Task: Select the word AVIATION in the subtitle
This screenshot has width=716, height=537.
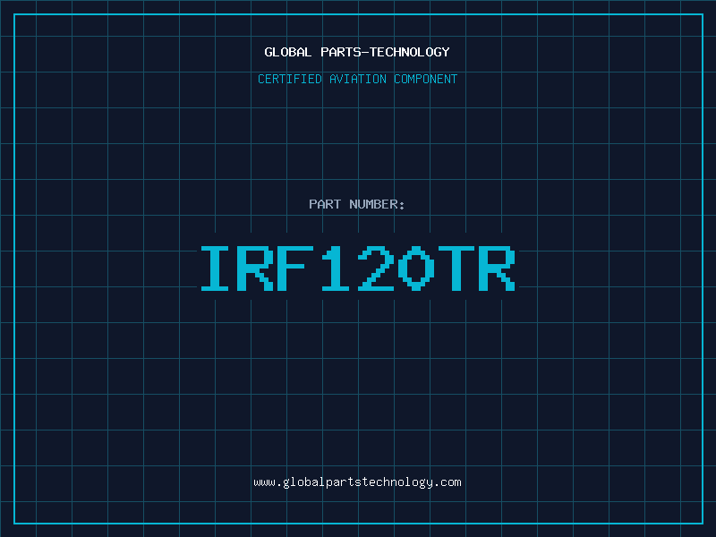Action: click(358, 79)
